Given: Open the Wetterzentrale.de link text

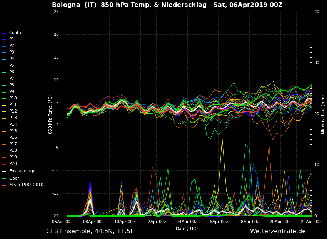Looking at the screenshot, I should pos(277,231).
